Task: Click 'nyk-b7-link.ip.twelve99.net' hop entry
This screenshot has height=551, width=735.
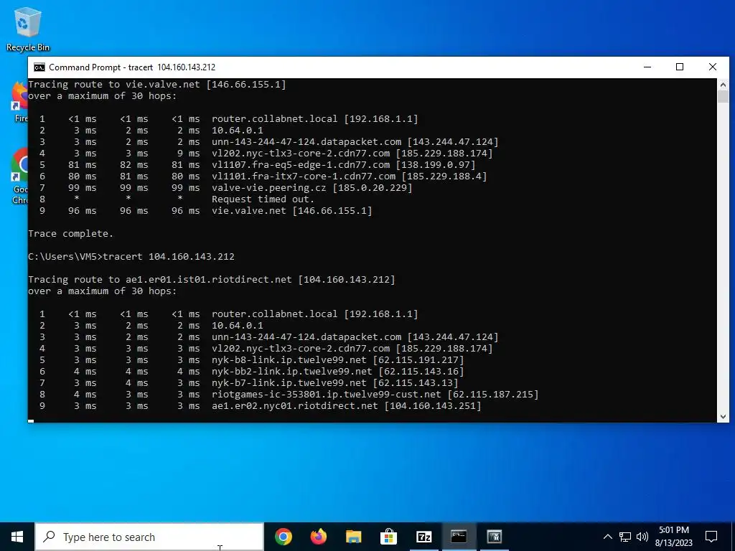Action: coord(289,383)
